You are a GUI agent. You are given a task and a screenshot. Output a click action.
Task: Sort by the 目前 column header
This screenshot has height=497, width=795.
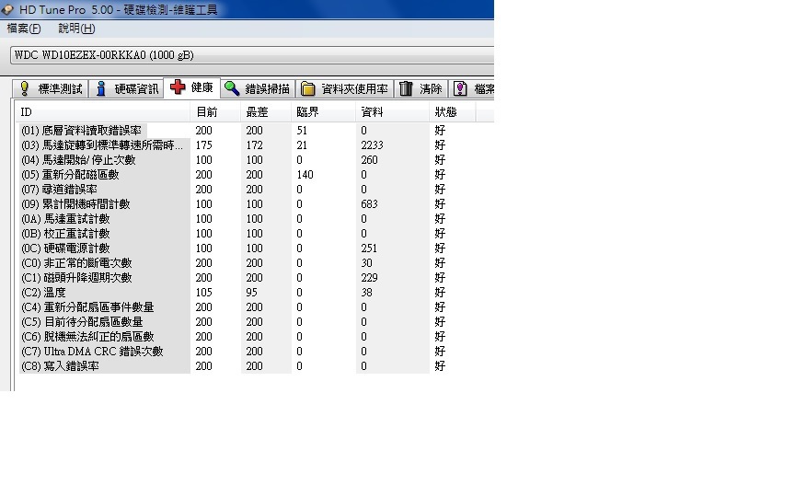215,112
